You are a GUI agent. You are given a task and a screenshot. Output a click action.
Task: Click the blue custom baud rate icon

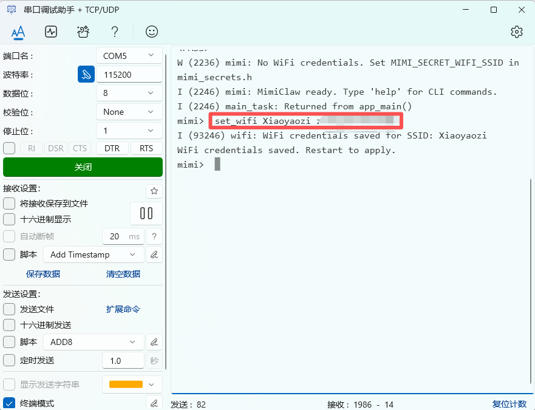pos(86,75)
